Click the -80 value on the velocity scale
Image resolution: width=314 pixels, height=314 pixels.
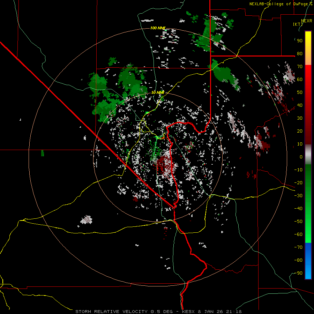(x=298, y=260)
